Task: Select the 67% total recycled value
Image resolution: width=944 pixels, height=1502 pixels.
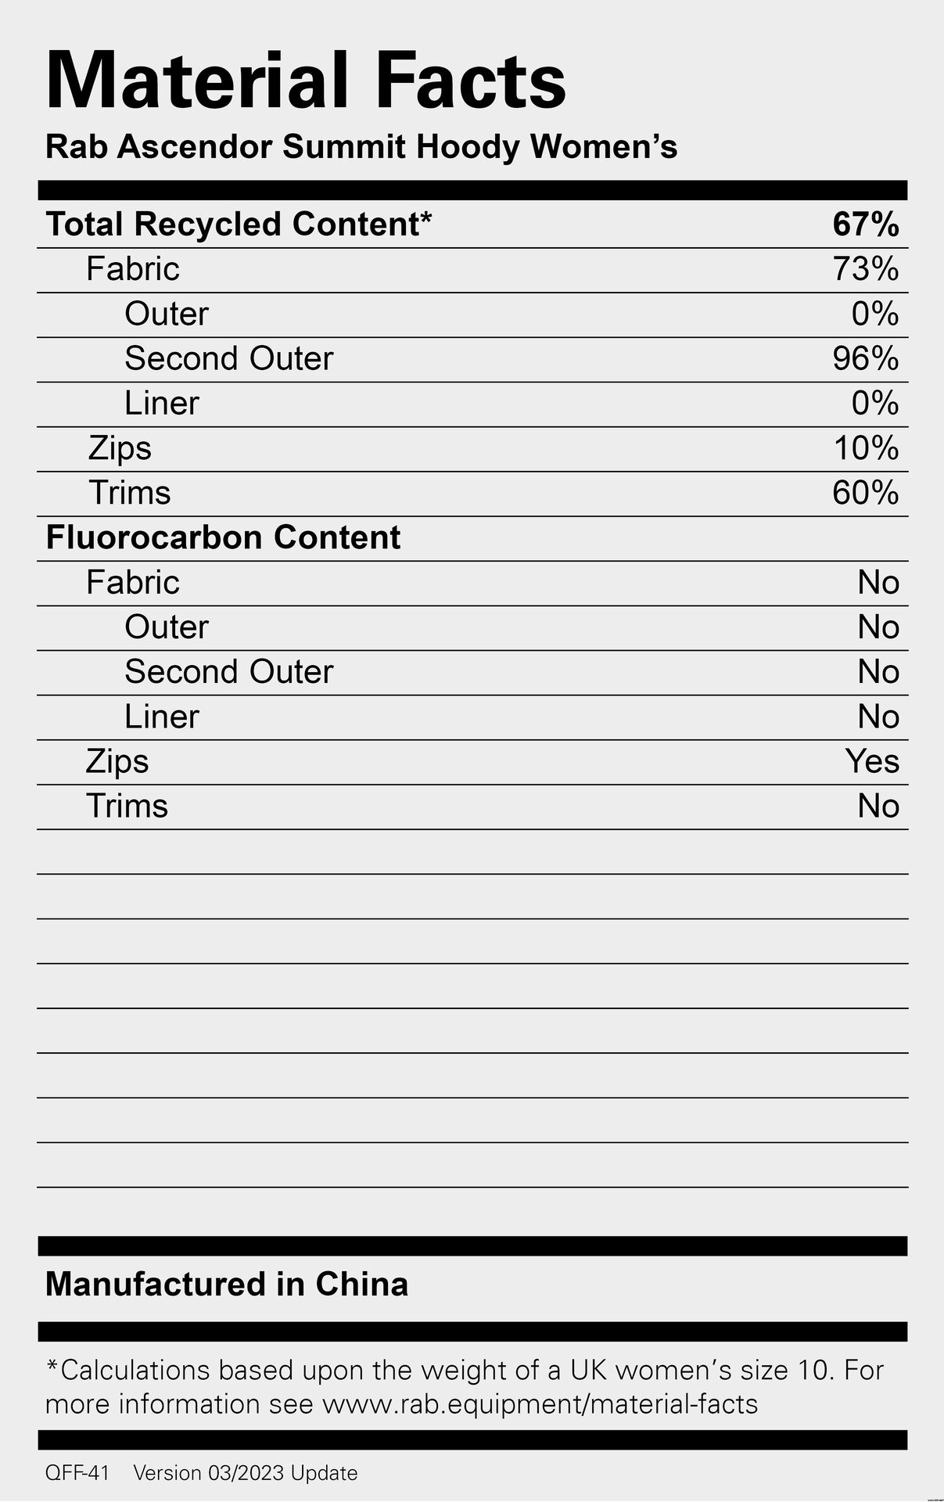Action: click(866, 225)
